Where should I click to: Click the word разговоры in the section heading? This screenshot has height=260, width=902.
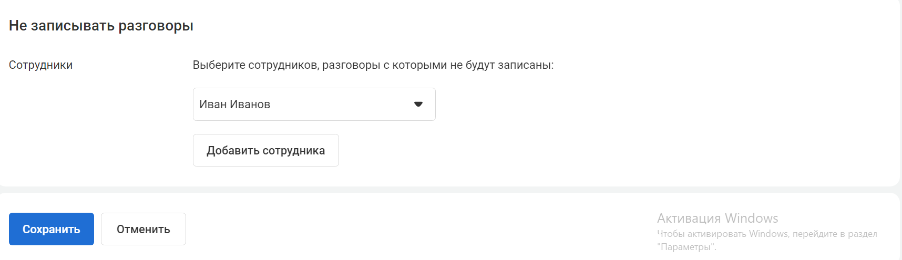pyautogui.click(x=156, y=26)
